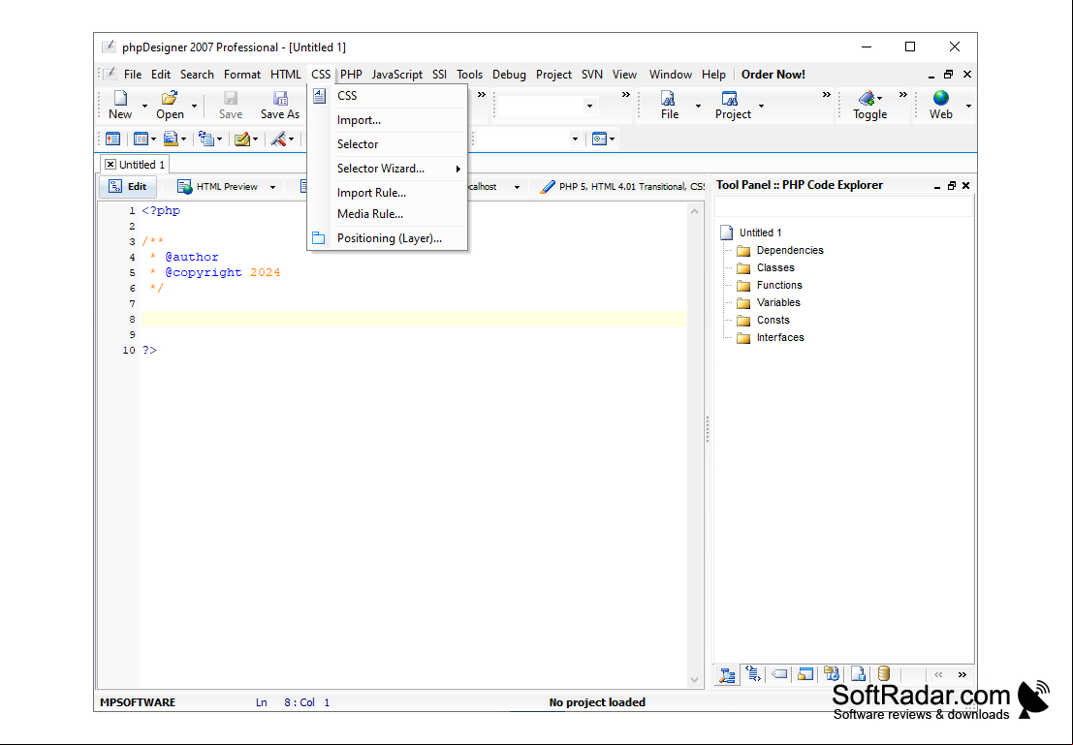Open the Tools menu
1073x745 pixels.
469,75
